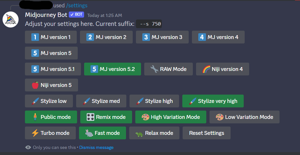Enable Low Variation Mode

coord(244,117)
